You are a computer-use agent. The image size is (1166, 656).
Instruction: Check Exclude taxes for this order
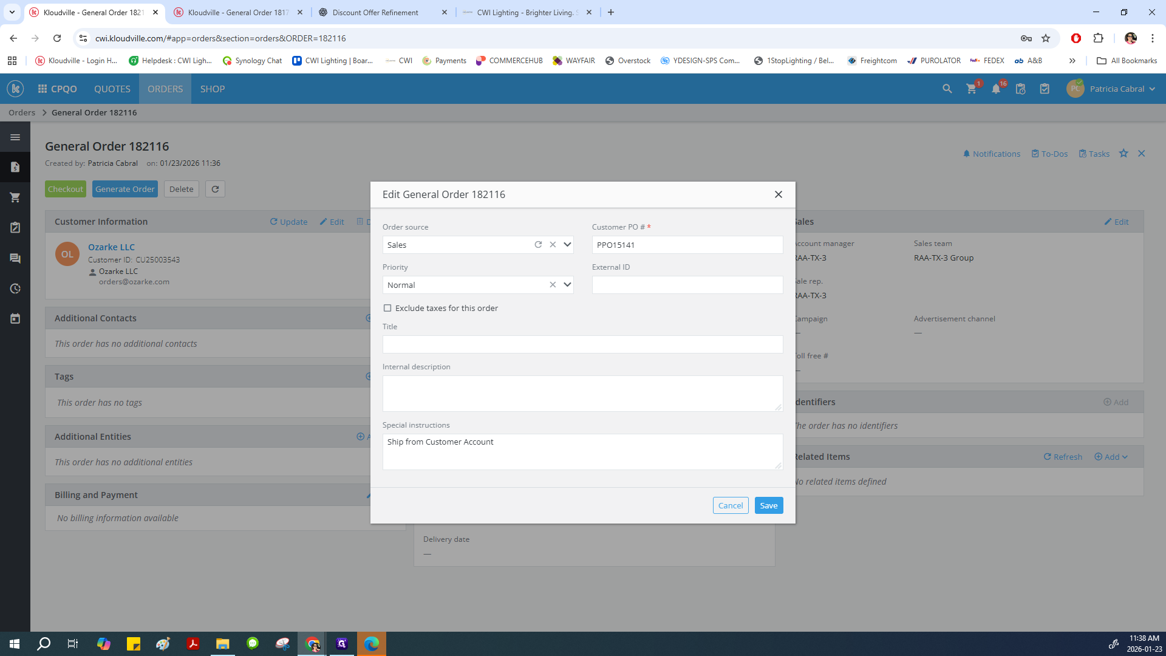(x=387, y=309)
